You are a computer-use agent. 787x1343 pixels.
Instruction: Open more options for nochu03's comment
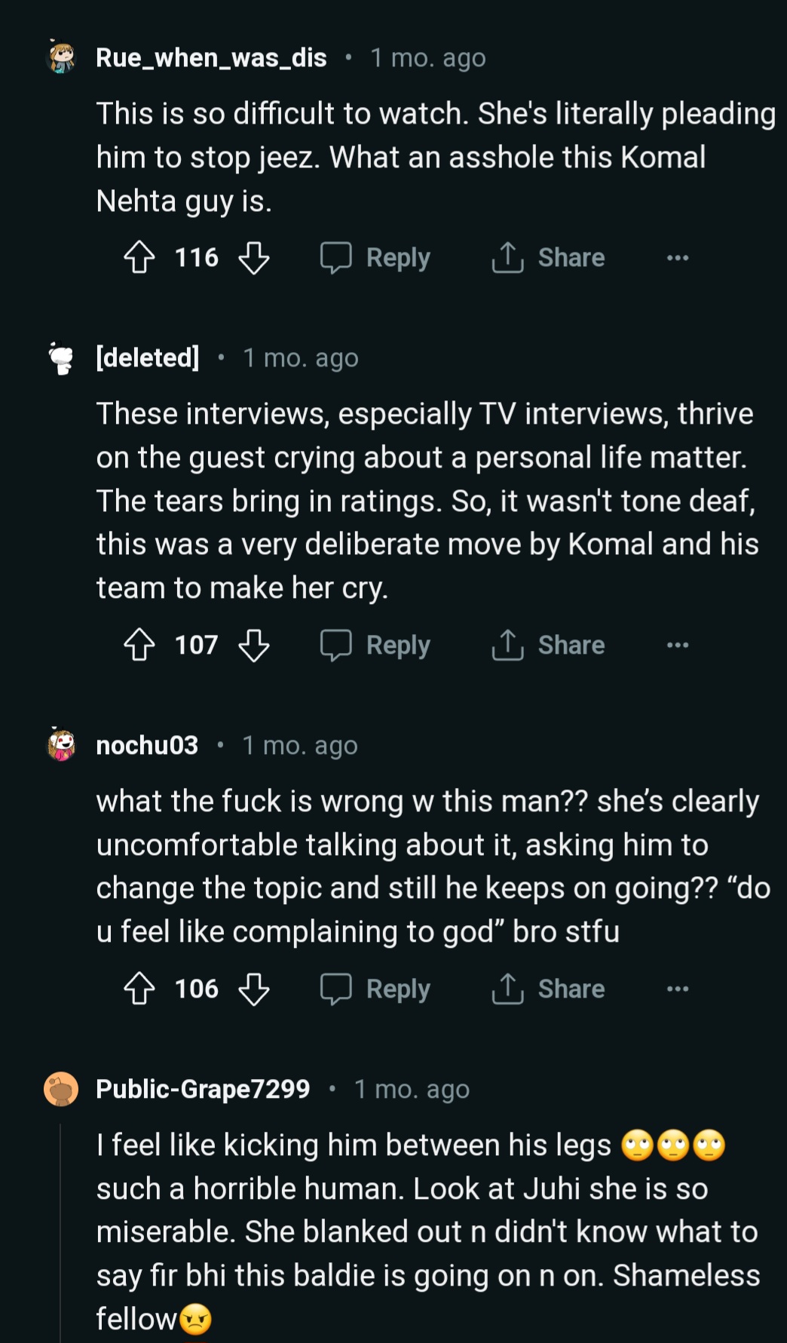click(x=678, y=989)
